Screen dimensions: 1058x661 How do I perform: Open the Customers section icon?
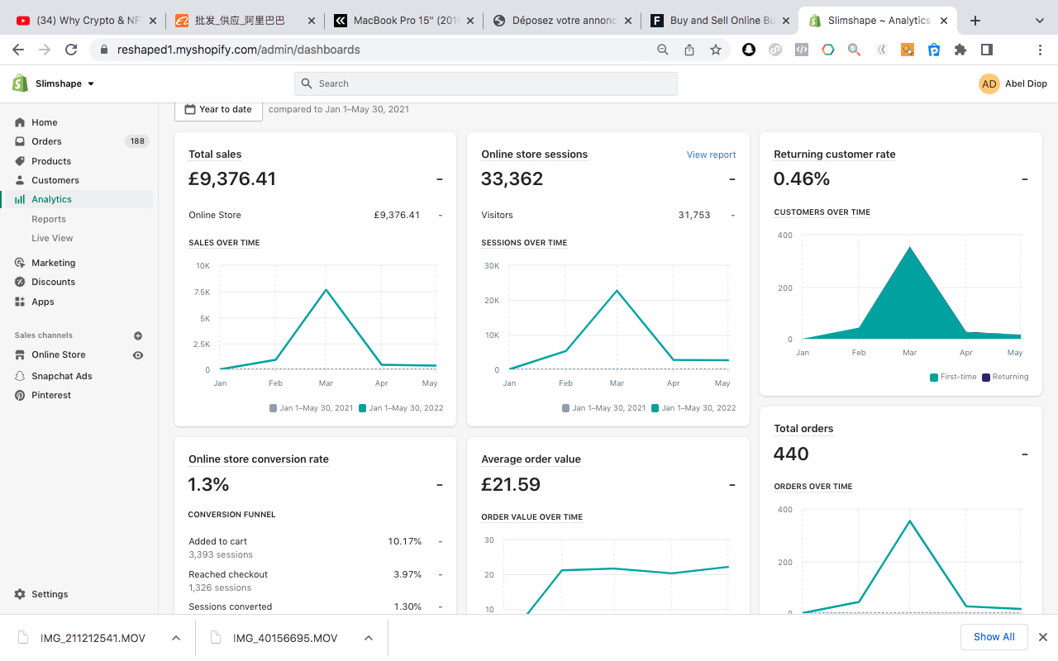point(20,180)
